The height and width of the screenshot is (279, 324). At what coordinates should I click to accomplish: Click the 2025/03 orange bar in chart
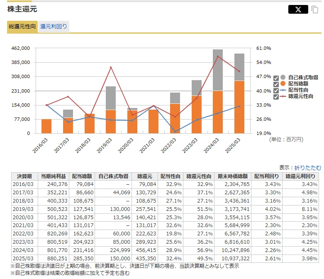(239, 107)
